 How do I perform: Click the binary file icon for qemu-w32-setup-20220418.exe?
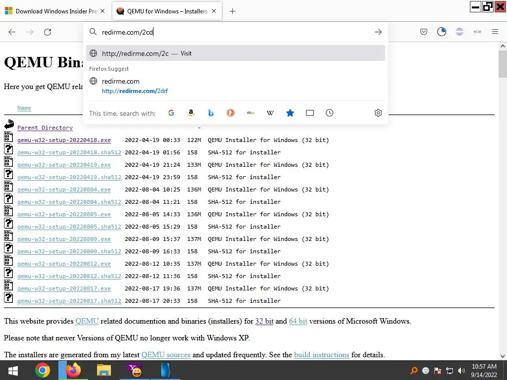click(x=8, y=137)
